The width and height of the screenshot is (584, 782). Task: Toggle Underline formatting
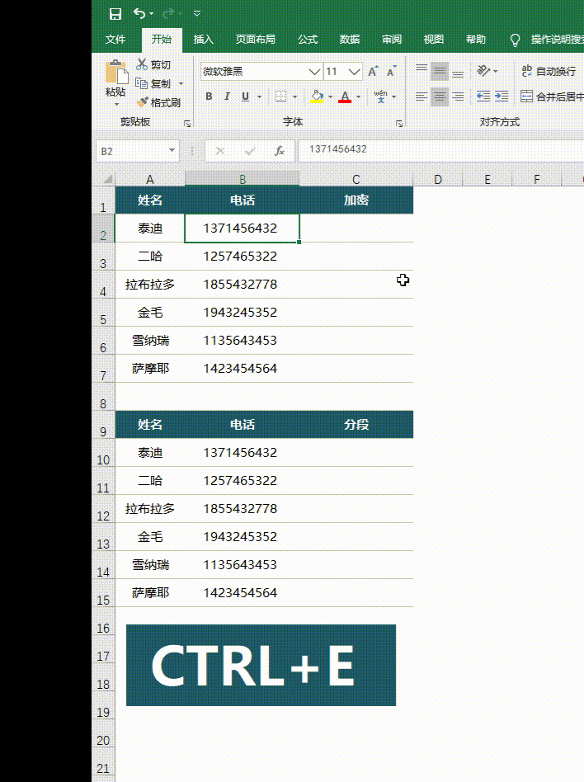[x=245, y=97]
